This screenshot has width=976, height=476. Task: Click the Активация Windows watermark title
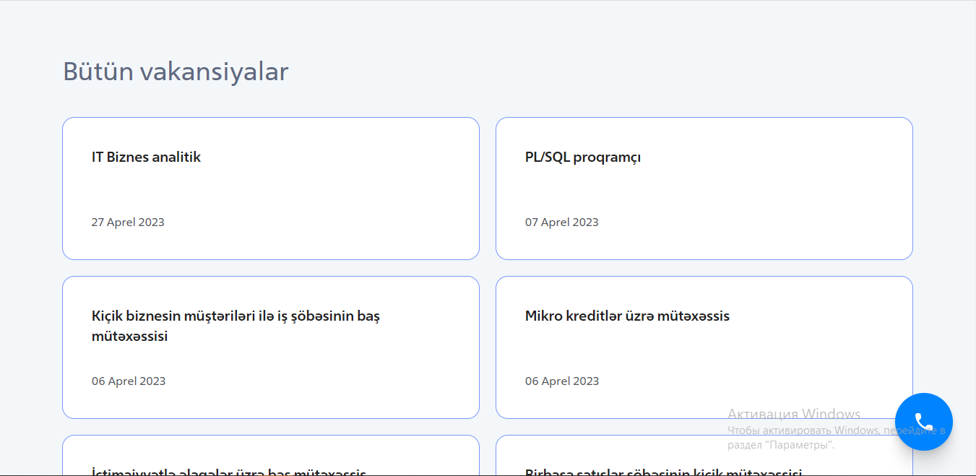pos(794,414)
